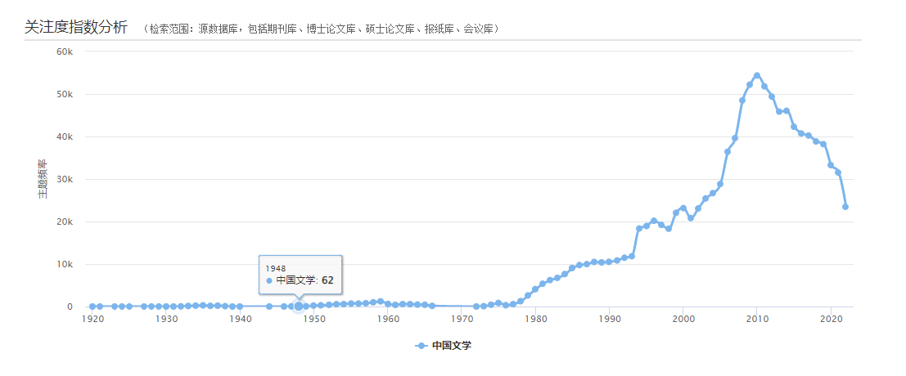Select the highlighted 1948 data point
Image resolution: width=906 pixels, height=376 pixels.
[x=299, y=306]
